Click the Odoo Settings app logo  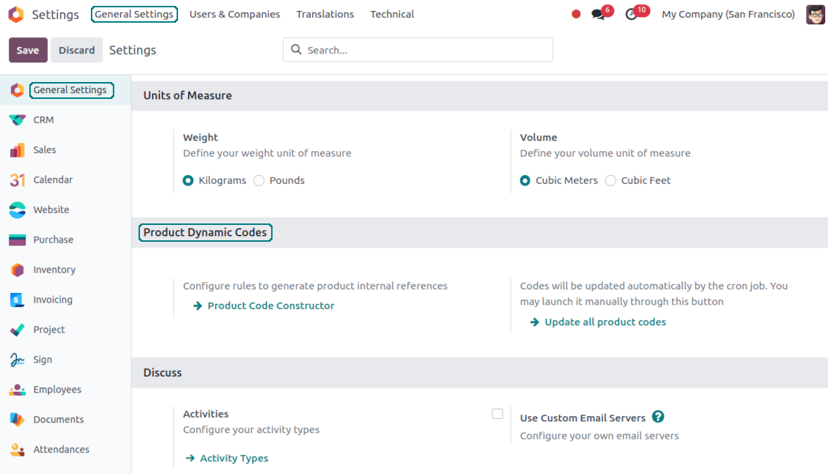15,15
